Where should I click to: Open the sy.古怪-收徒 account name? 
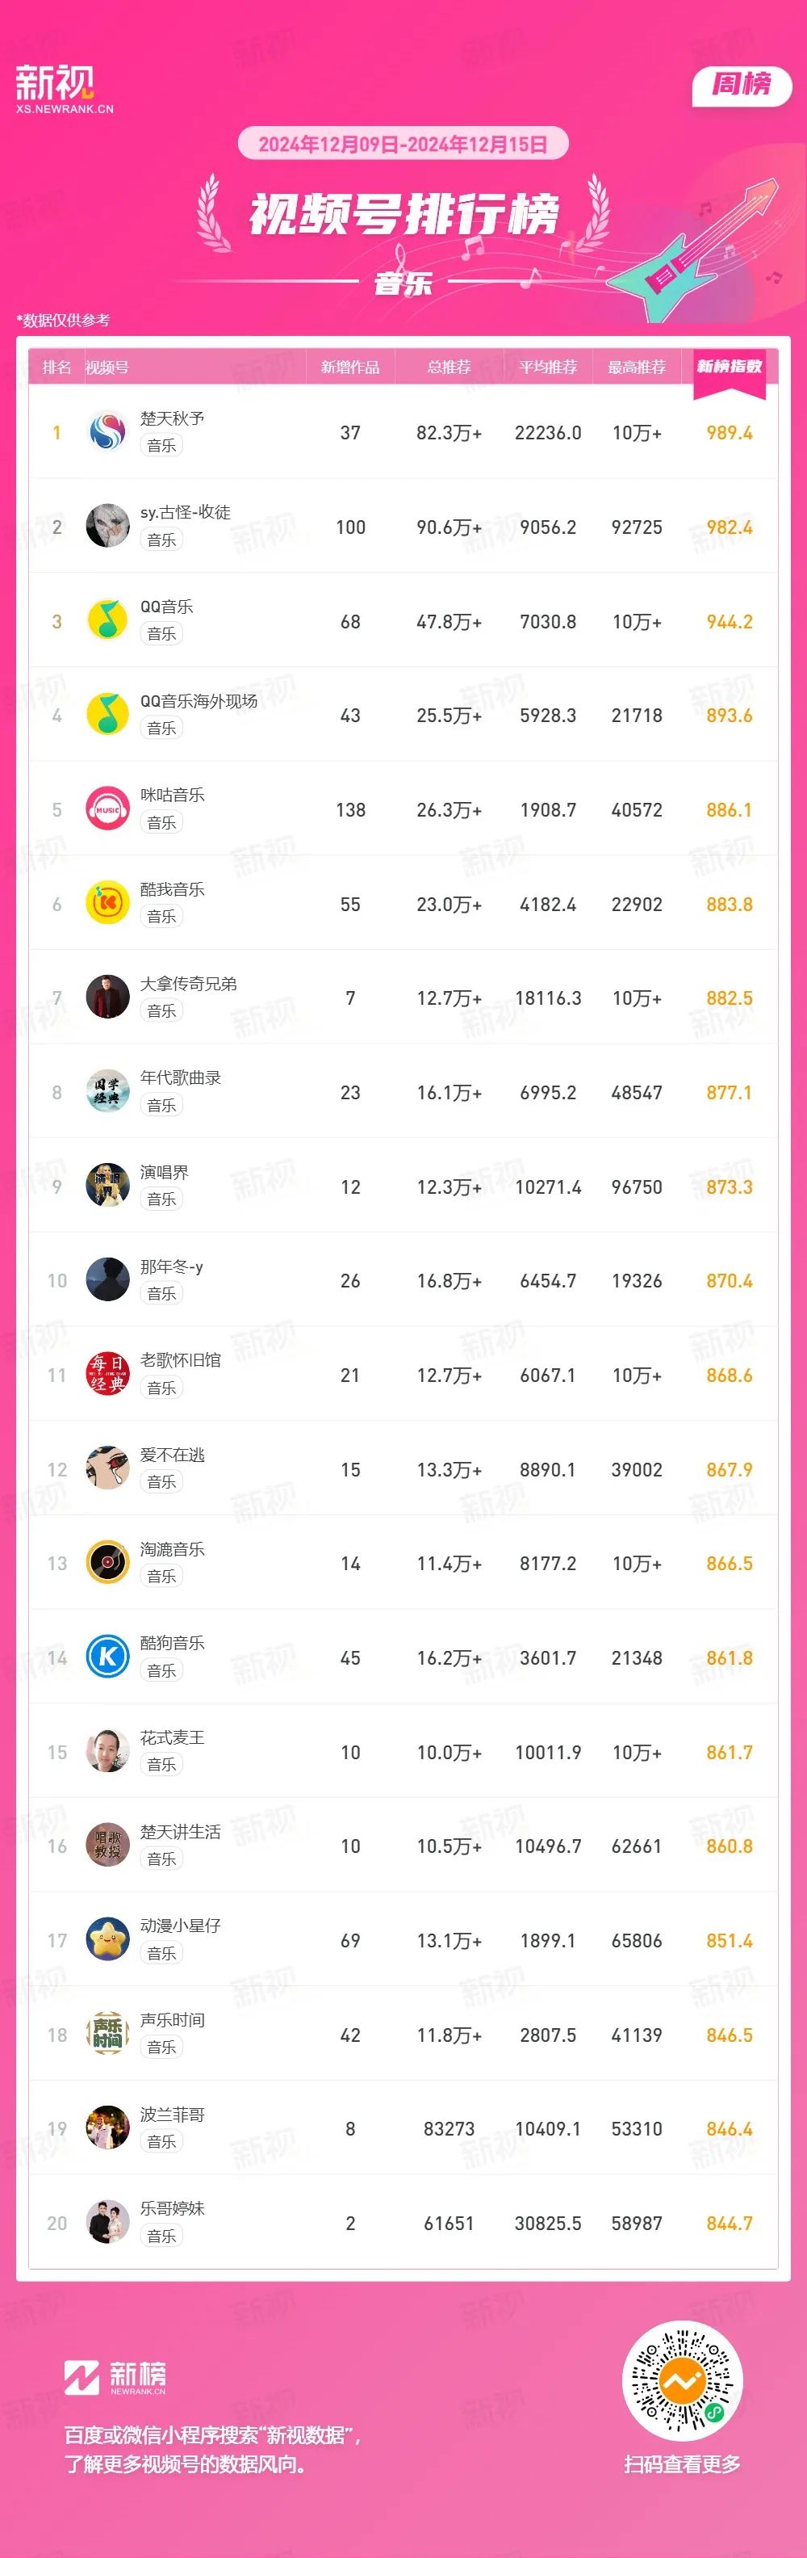(x=186, y=512)
